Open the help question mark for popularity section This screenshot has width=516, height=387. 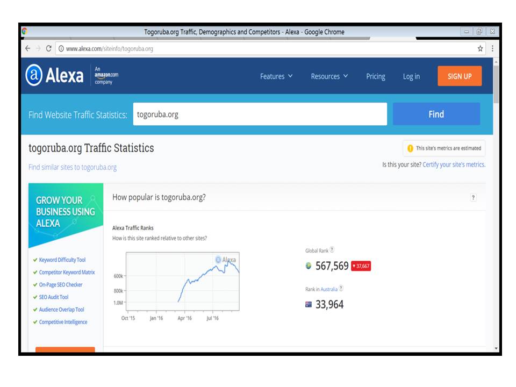[473, 197]
